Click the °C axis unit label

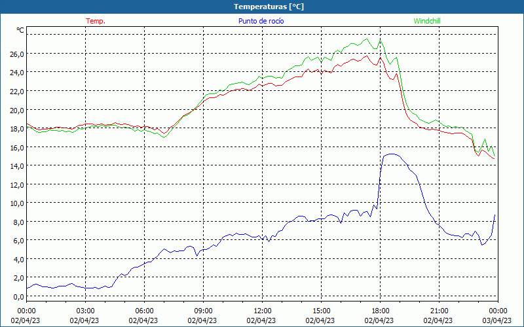coord(20,30)
